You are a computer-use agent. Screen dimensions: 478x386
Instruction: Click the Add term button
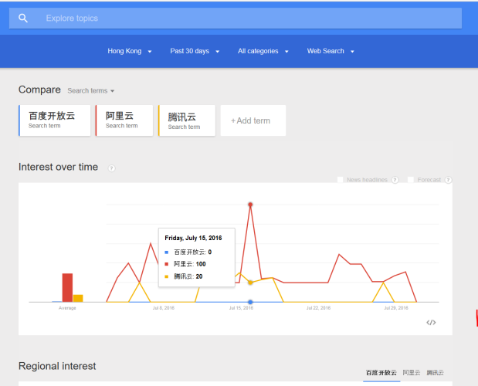click(x=253, y=120)
